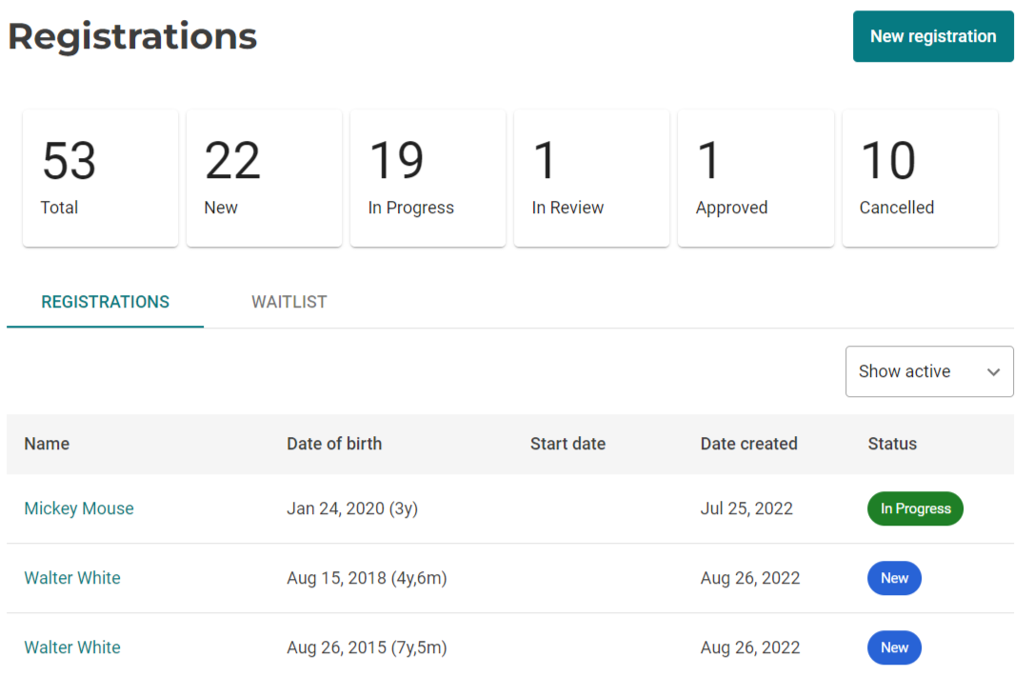Open Walter White's first registration
The image size is (1034, 677).
click(72, 578)
